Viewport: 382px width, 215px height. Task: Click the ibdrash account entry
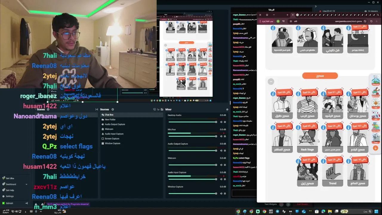point(8,203)
